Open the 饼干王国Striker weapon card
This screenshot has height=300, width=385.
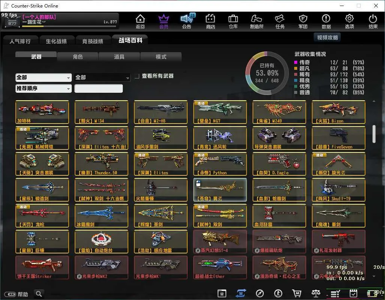42,268
